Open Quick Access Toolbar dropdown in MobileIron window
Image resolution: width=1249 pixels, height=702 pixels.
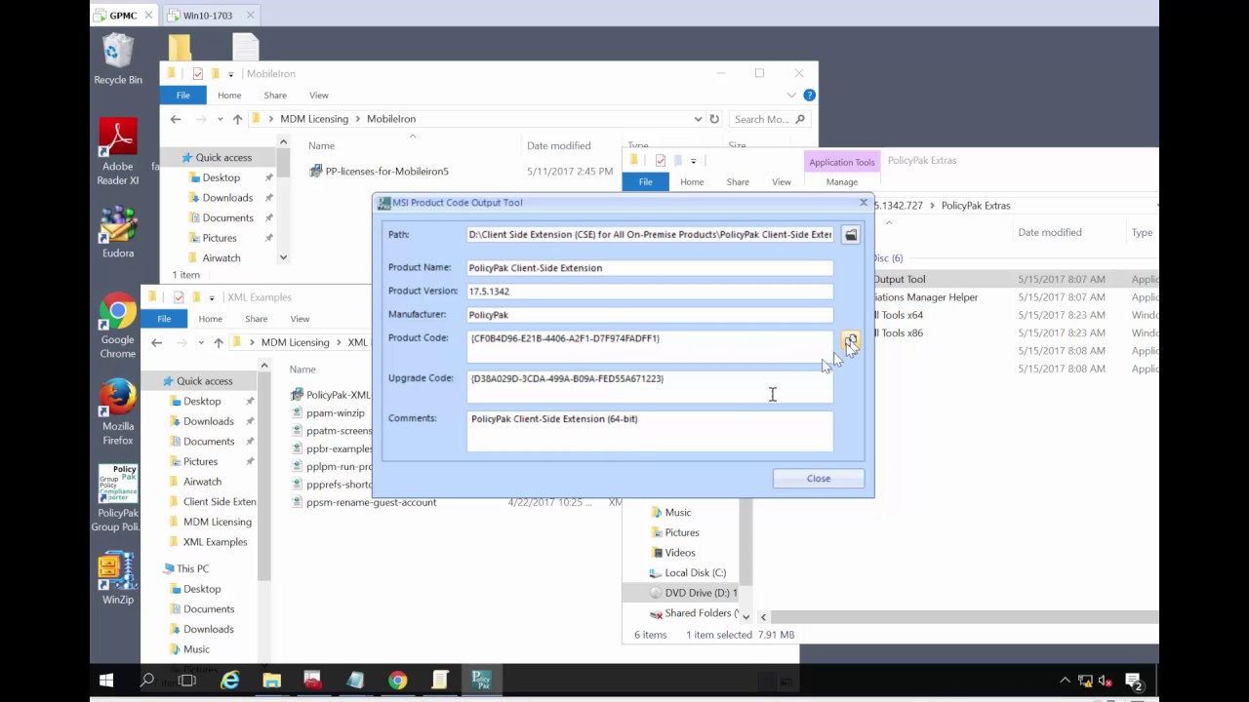[x=231, y=74]
